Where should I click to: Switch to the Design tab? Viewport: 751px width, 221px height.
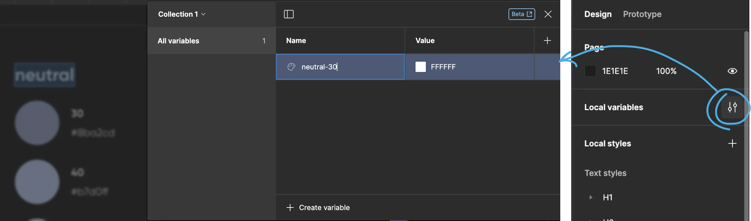tap(598, 14)
